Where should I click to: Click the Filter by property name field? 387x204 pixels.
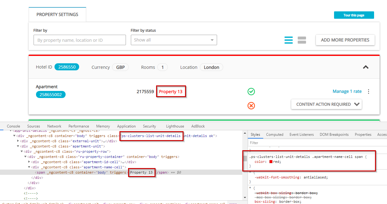pos(79,40)
